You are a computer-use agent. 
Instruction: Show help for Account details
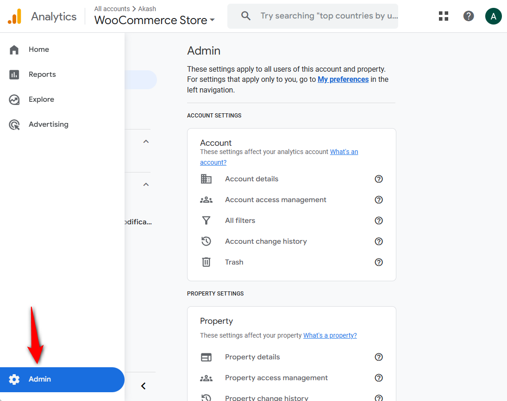[x=379, y=179]
